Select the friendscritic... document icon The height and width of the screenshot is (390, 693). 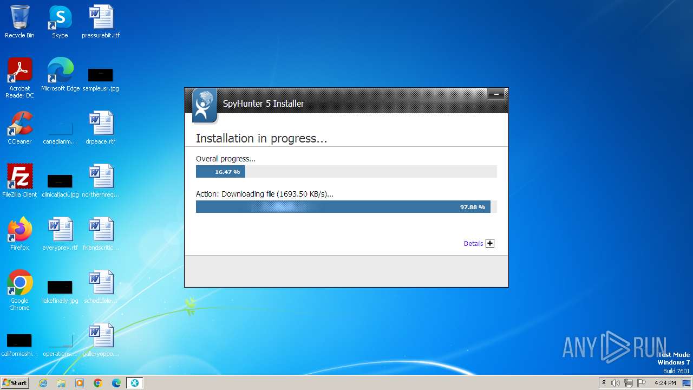tap(101, 234)
